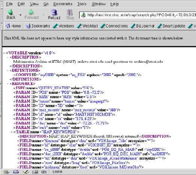Open the Back history dropdown arrow
The image size is (196, 175).
point(20,15)
